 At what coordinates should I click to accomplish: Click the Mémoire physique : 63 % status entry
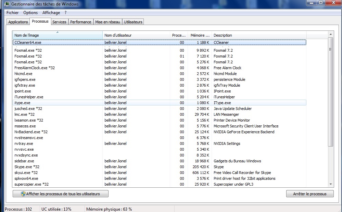[109, 209]
